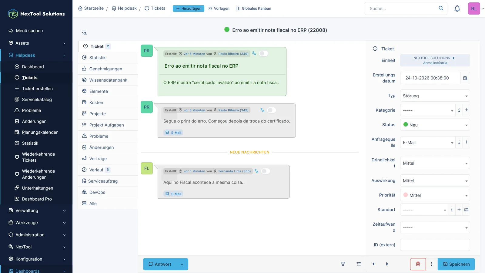
Task: Click into the ID (extern) input field
Action: point(435,245)
